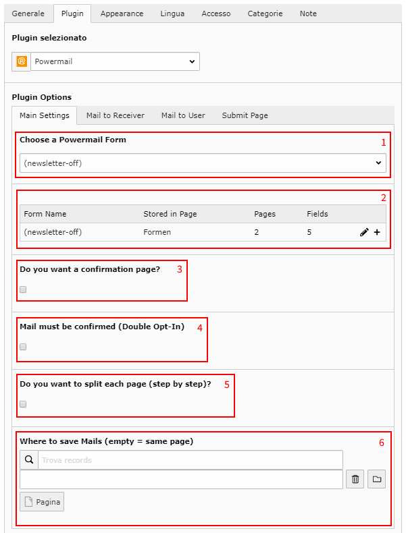Enable the confirmation page checkbox

(x=23, y=289)
